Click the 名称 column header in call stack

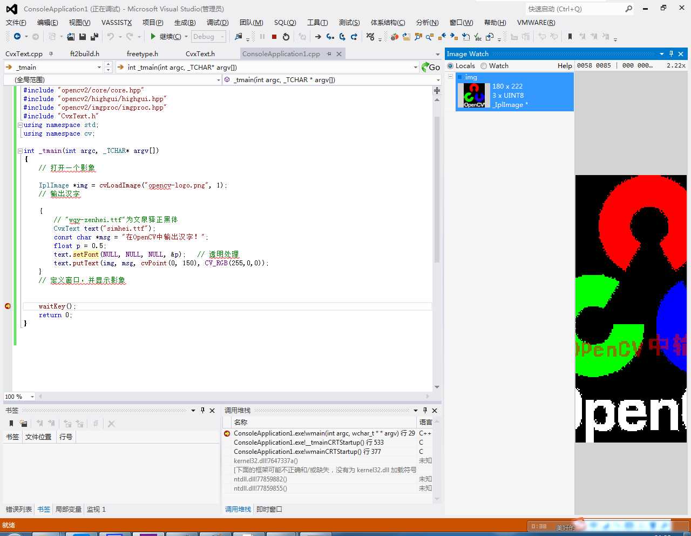(x=324, y=422)
